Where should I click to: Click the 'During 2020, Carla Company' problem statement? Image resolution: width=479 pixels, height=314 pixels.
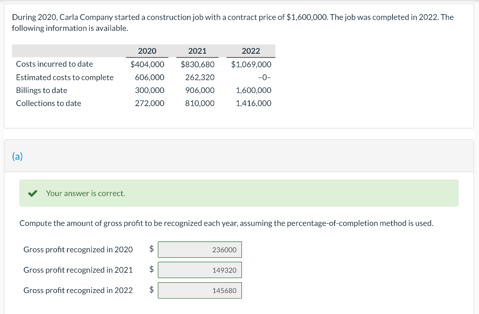pos(233,22)
